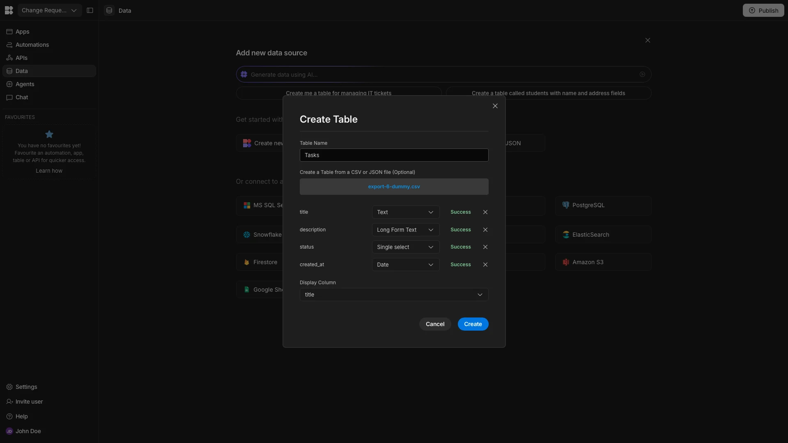Viewport: 788px width, 443px height.
Task: Open APIs section in sidebar
Action: [49, 58]
